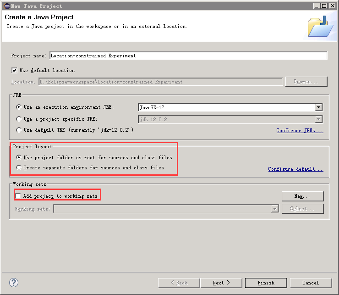Cancel the New Java Project dialog

(x=311, y=283)
